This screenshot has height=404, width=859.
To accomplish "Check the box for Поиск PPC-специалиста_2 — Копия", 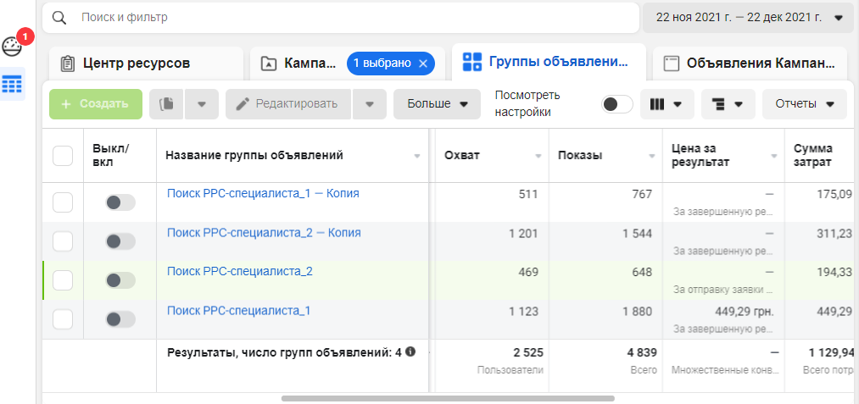I will point(63,241).
